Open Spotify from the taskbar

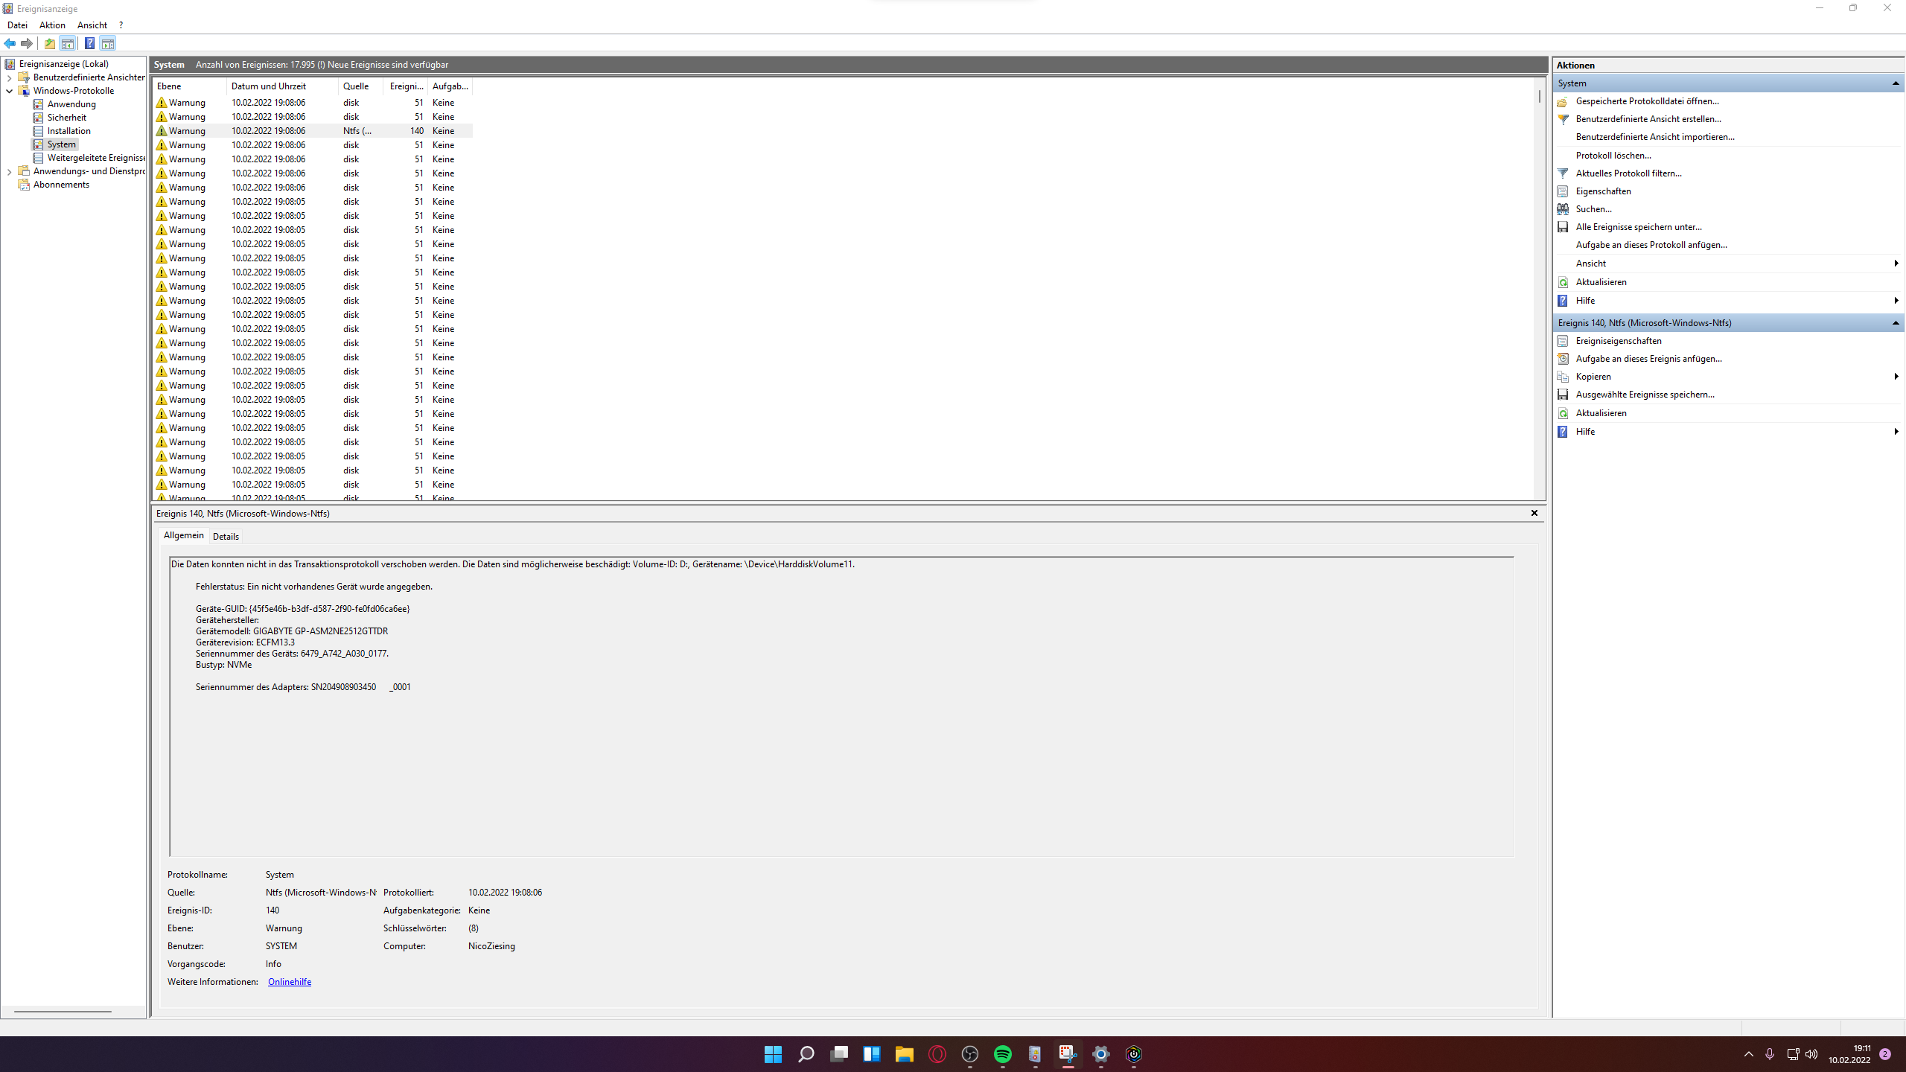pyautogui.click(x=1002, y=1054)
